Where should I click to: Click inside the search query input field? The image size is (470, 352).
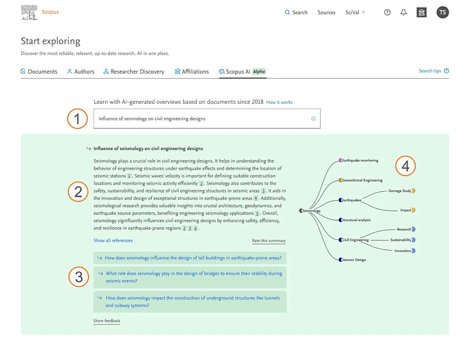[196, 118]
